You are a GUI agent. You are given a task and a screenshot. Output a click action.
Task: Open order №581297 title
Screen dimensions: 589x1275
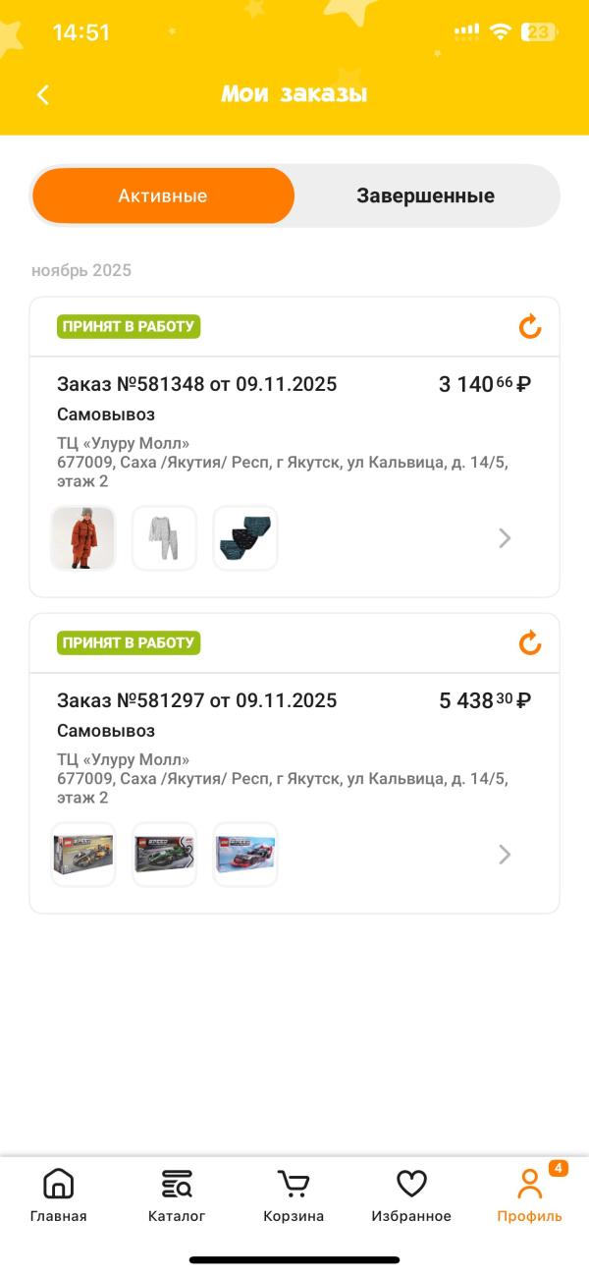196,700
